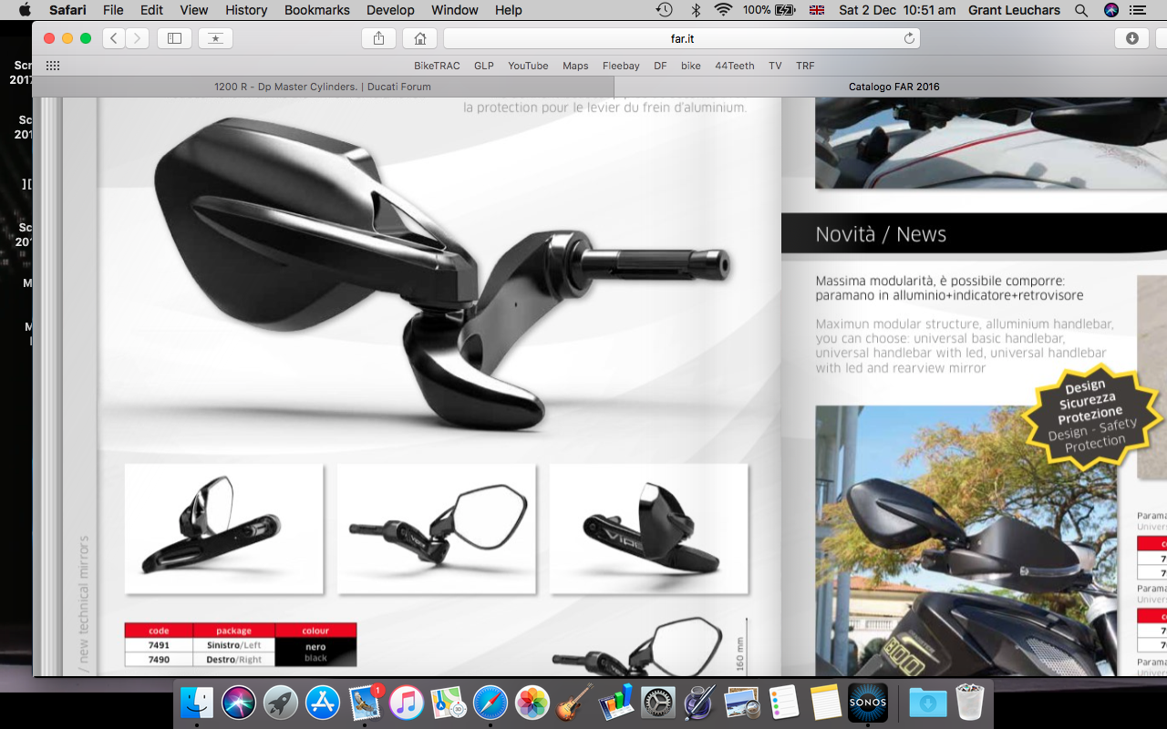Expand the Wi-Fi status menu
Image resolution: width=1167 pixels, height=729 pixels.
(x=723, y=10)
